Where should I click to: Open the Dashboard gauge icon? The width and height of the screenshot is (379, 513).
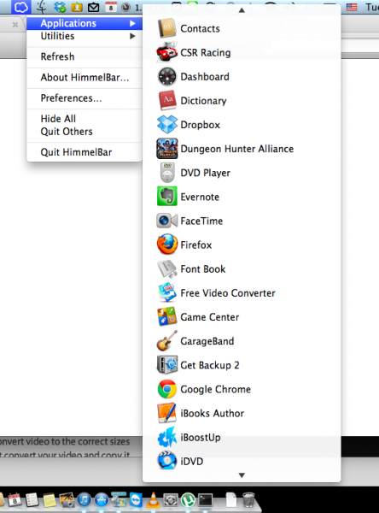(x=167, y=77)
